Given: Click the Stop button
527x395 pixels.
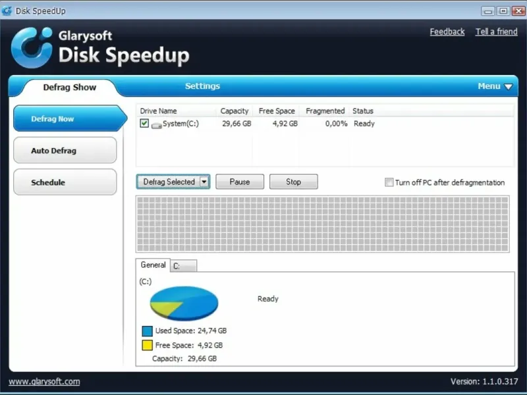Looking at the screenshot, I should point(293,182).
